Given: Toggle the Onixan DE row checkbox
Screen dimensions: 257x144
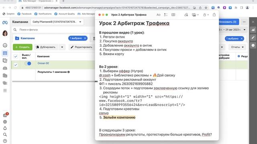Looking at the screenshot, I should 16,65.
